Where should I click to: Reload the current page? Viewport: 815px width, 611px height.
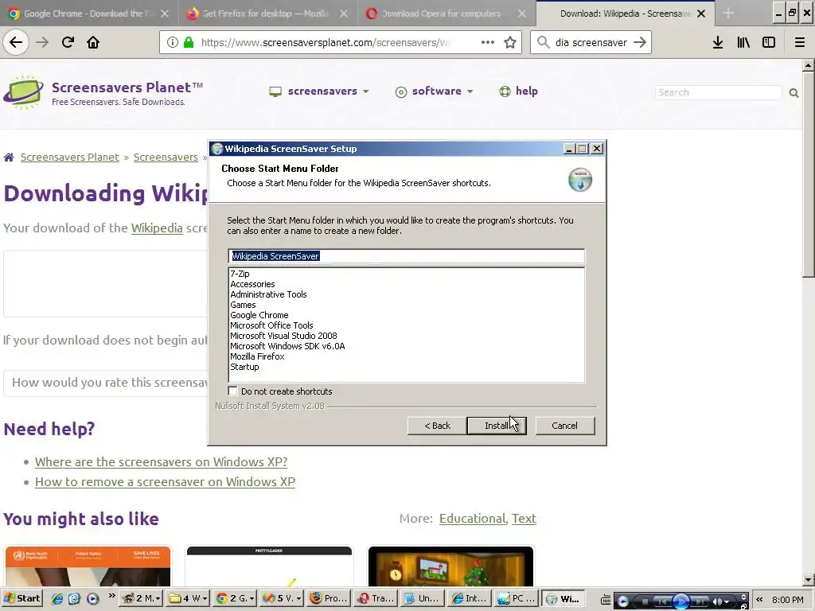68,42
